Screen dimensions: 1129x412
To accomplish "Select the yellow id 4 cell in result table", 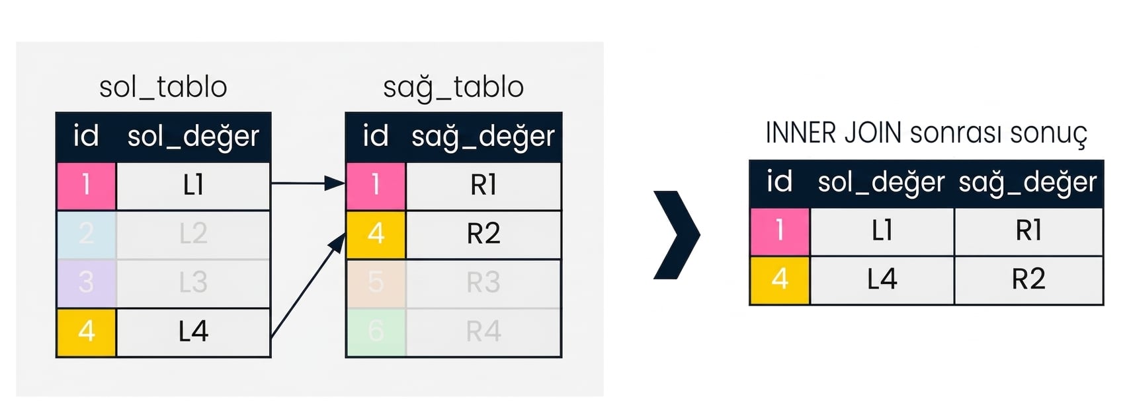I will coord(780,280).
